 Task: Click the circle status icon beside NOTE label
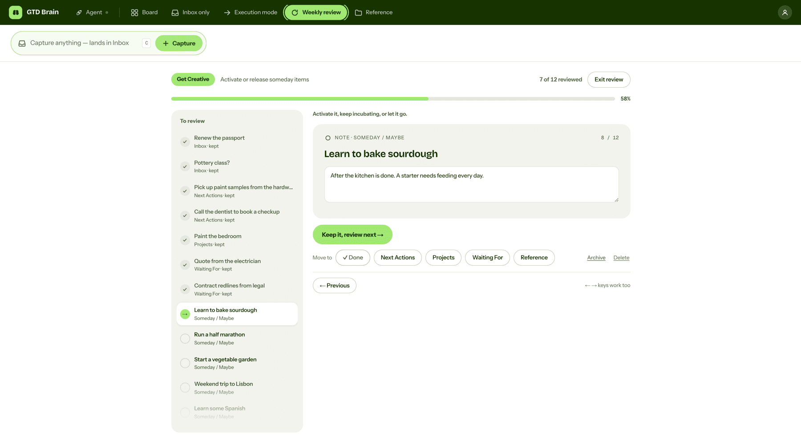click(328, 138)
